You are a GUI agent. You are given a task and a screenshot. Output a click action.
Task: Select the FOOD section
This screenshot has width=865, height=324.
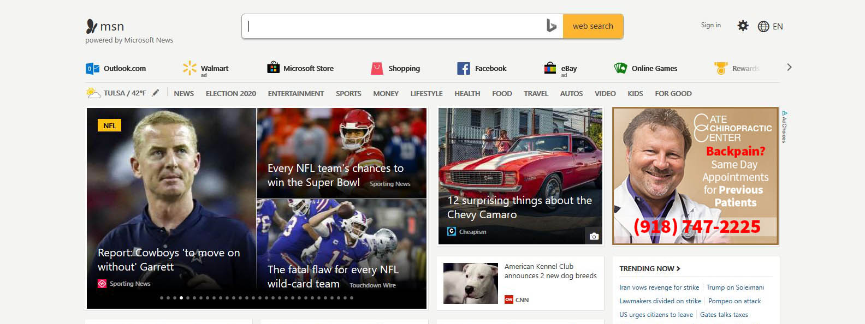[x=502, y=93]
